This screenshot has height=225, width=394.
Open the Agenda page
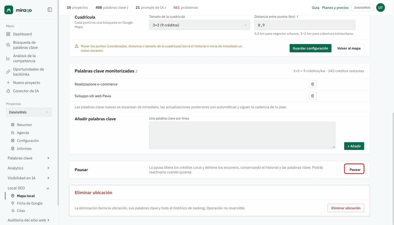[23, 133]
